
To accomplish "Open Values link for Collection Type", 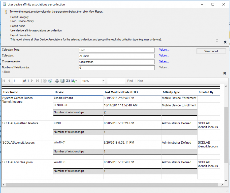I will point(164,50).
